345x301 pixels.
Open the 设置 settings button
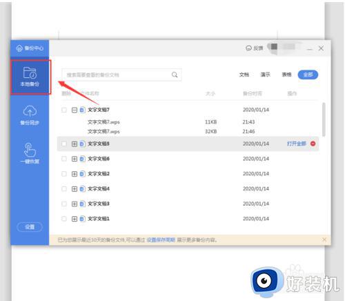(30, 227)
